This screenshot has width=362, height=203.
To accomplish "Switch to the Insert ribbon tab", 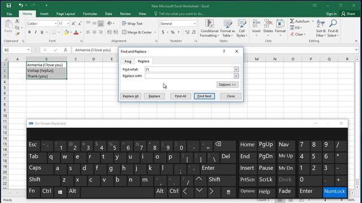I will click(44, 14).
